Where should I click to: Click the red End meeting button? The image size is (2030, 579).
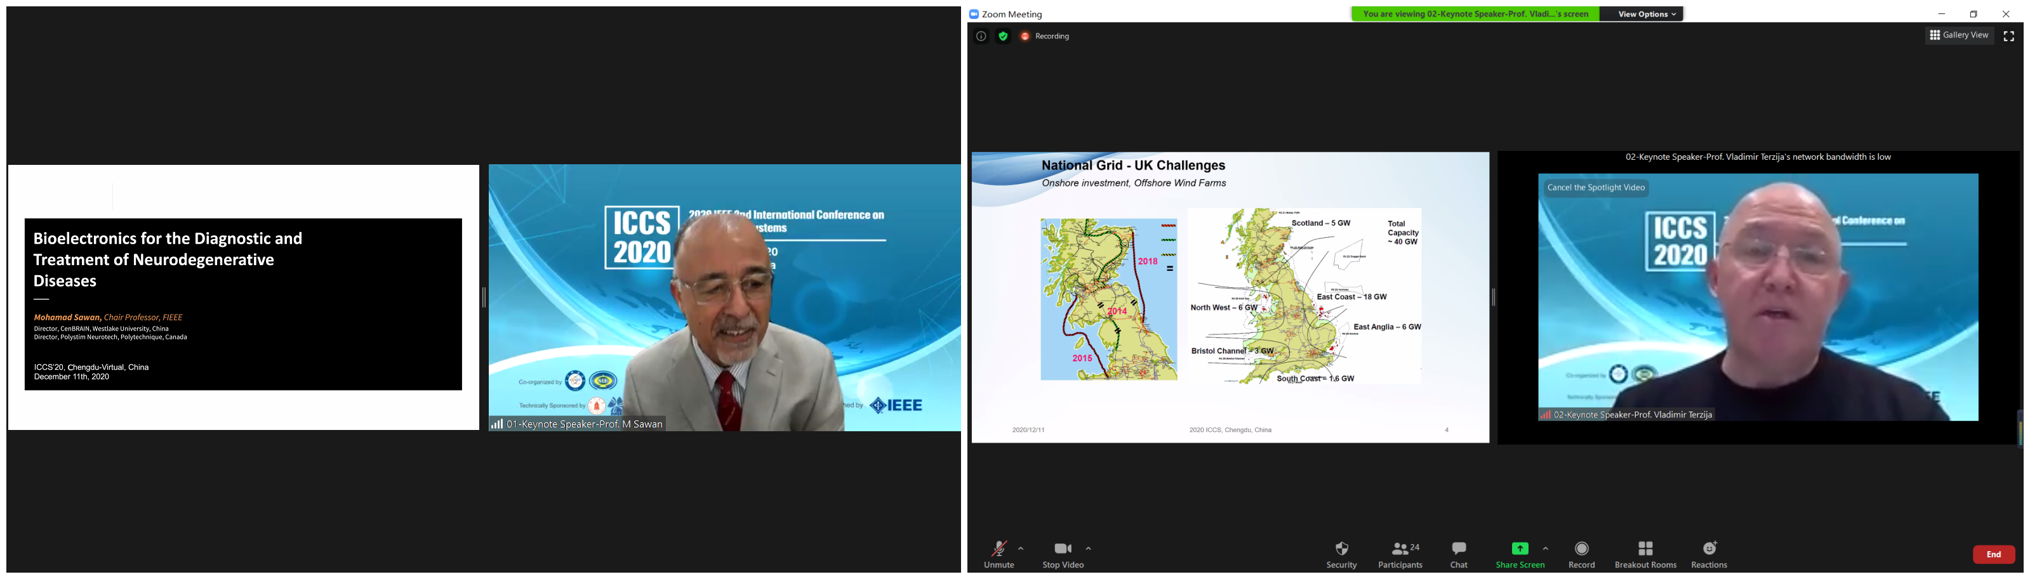[x=1993, y=554]
